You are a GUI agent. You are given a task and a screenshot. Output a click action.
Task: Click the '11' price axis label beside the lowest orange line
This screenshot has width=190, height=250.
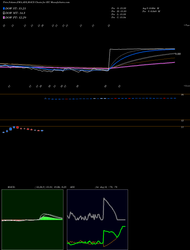click(x=182, y=127)
